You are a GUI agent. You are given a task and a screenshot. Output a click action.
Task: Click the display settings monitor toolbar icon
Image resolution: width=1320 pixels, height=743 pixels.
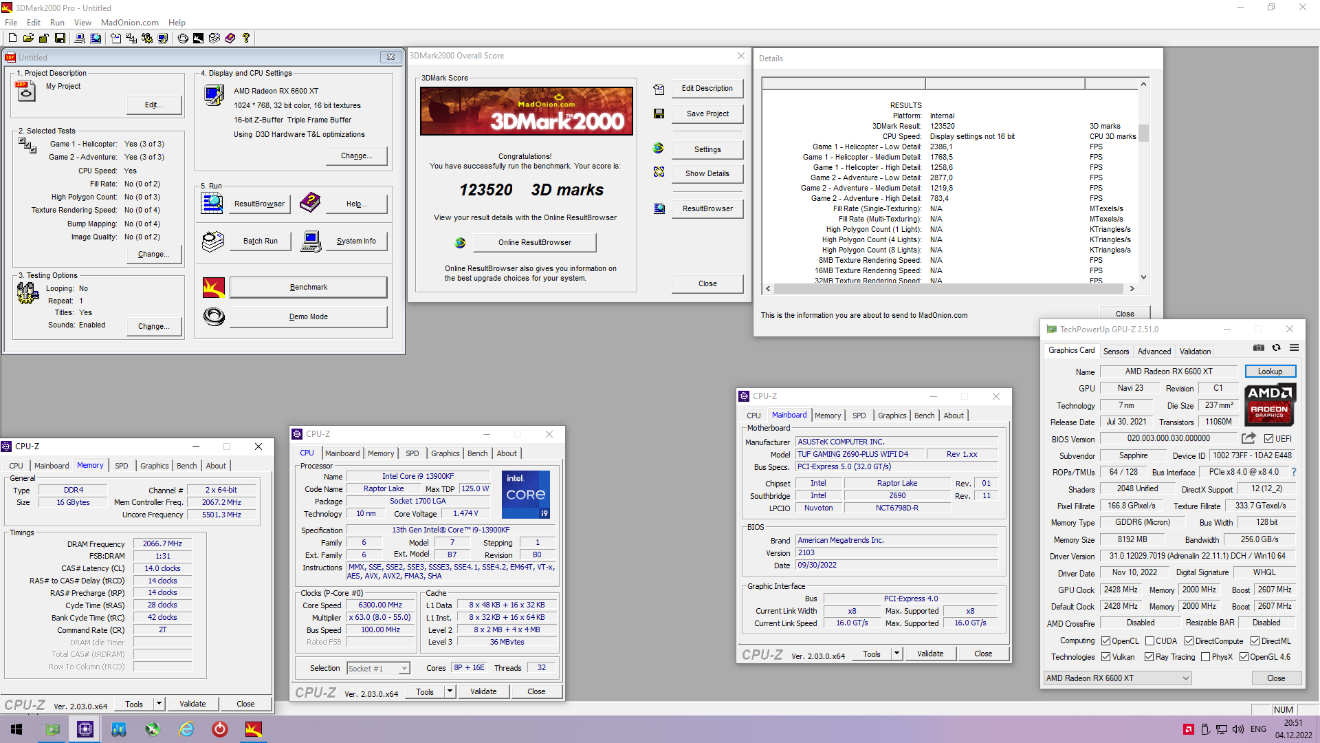(x=162, y=39)
